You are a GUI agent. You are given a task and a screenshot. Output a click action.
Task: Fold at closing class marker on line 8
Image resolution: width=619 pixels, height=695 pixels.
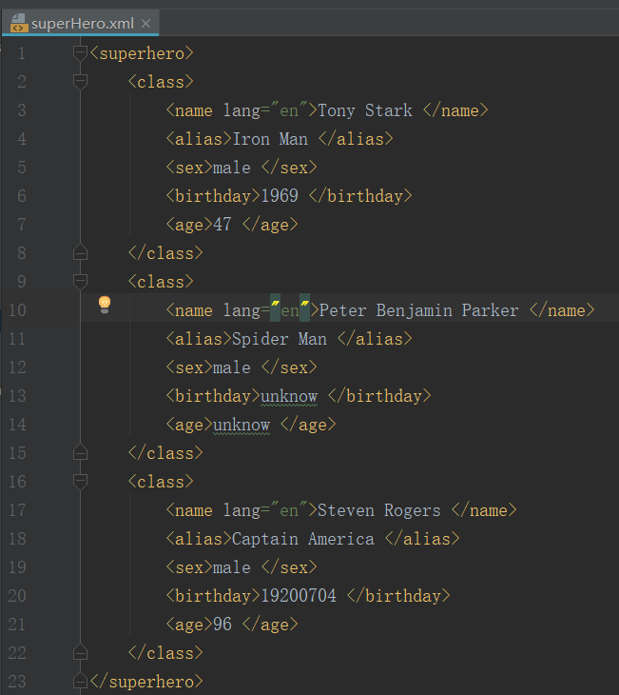pos(80,252)
